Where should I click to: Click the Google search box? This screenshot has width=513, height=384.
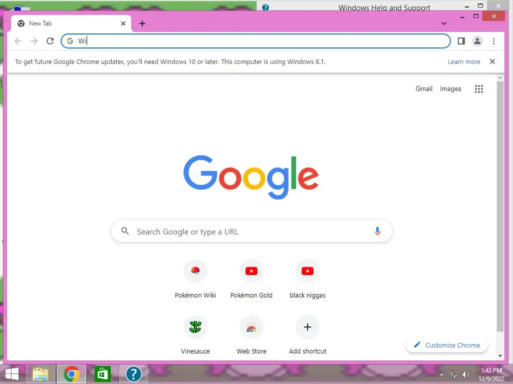click(251, 231)
